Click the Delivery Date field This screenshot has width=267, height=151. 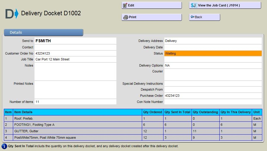tap(213, 47)
